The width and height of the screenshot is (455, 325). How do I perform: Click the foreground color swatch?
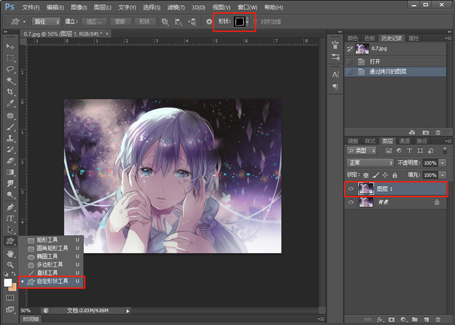[x=8, y=283]
